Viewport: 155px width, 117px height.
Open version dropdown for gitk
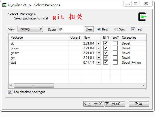pos(99,58)
